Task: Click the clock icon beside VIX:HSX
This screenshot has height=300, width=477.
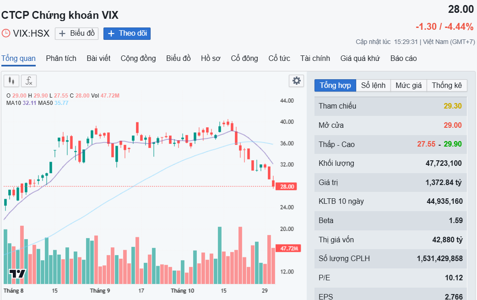Action: (x=5, y=33)
